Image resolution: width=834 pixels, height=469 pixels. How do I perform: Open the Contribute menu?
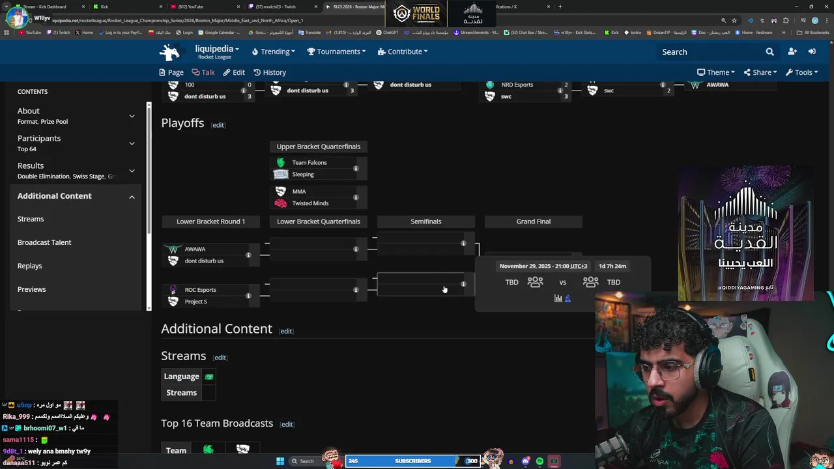pos(403,51)
